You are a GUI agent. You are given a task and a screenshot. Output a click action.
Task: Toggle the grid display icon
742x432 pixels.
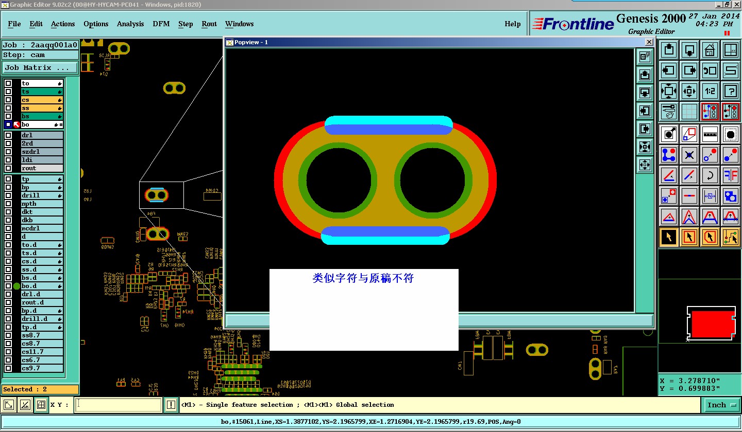pyautogui.click(x=689, y=112)
